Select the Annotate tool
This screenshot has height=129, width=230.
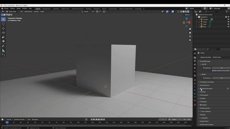pyautogui.click(x=3, y=46)
